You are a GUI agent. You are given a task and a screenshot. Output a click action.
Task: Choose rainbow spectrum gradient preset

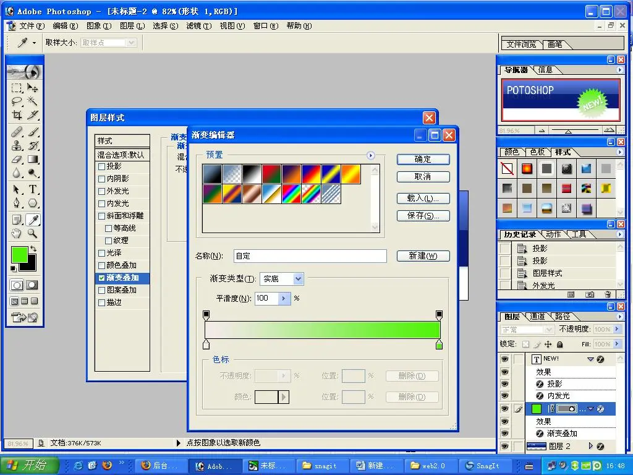(292, 194)
